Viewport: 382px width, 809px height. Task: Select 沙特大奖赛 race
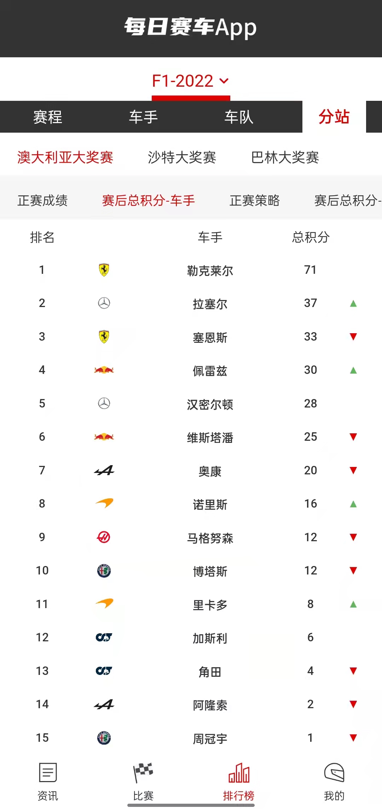click(x=182, y=157)
